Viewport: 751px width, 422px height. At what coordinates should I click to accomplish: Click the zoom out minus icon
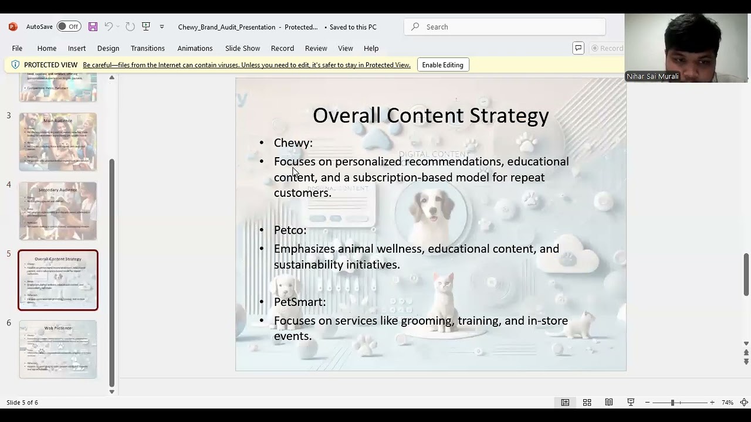(x=647, y=403)
